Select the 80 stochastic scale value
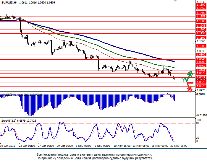 [198, 123]
